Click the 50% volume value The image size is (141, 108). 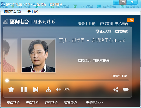coord(67,89)
